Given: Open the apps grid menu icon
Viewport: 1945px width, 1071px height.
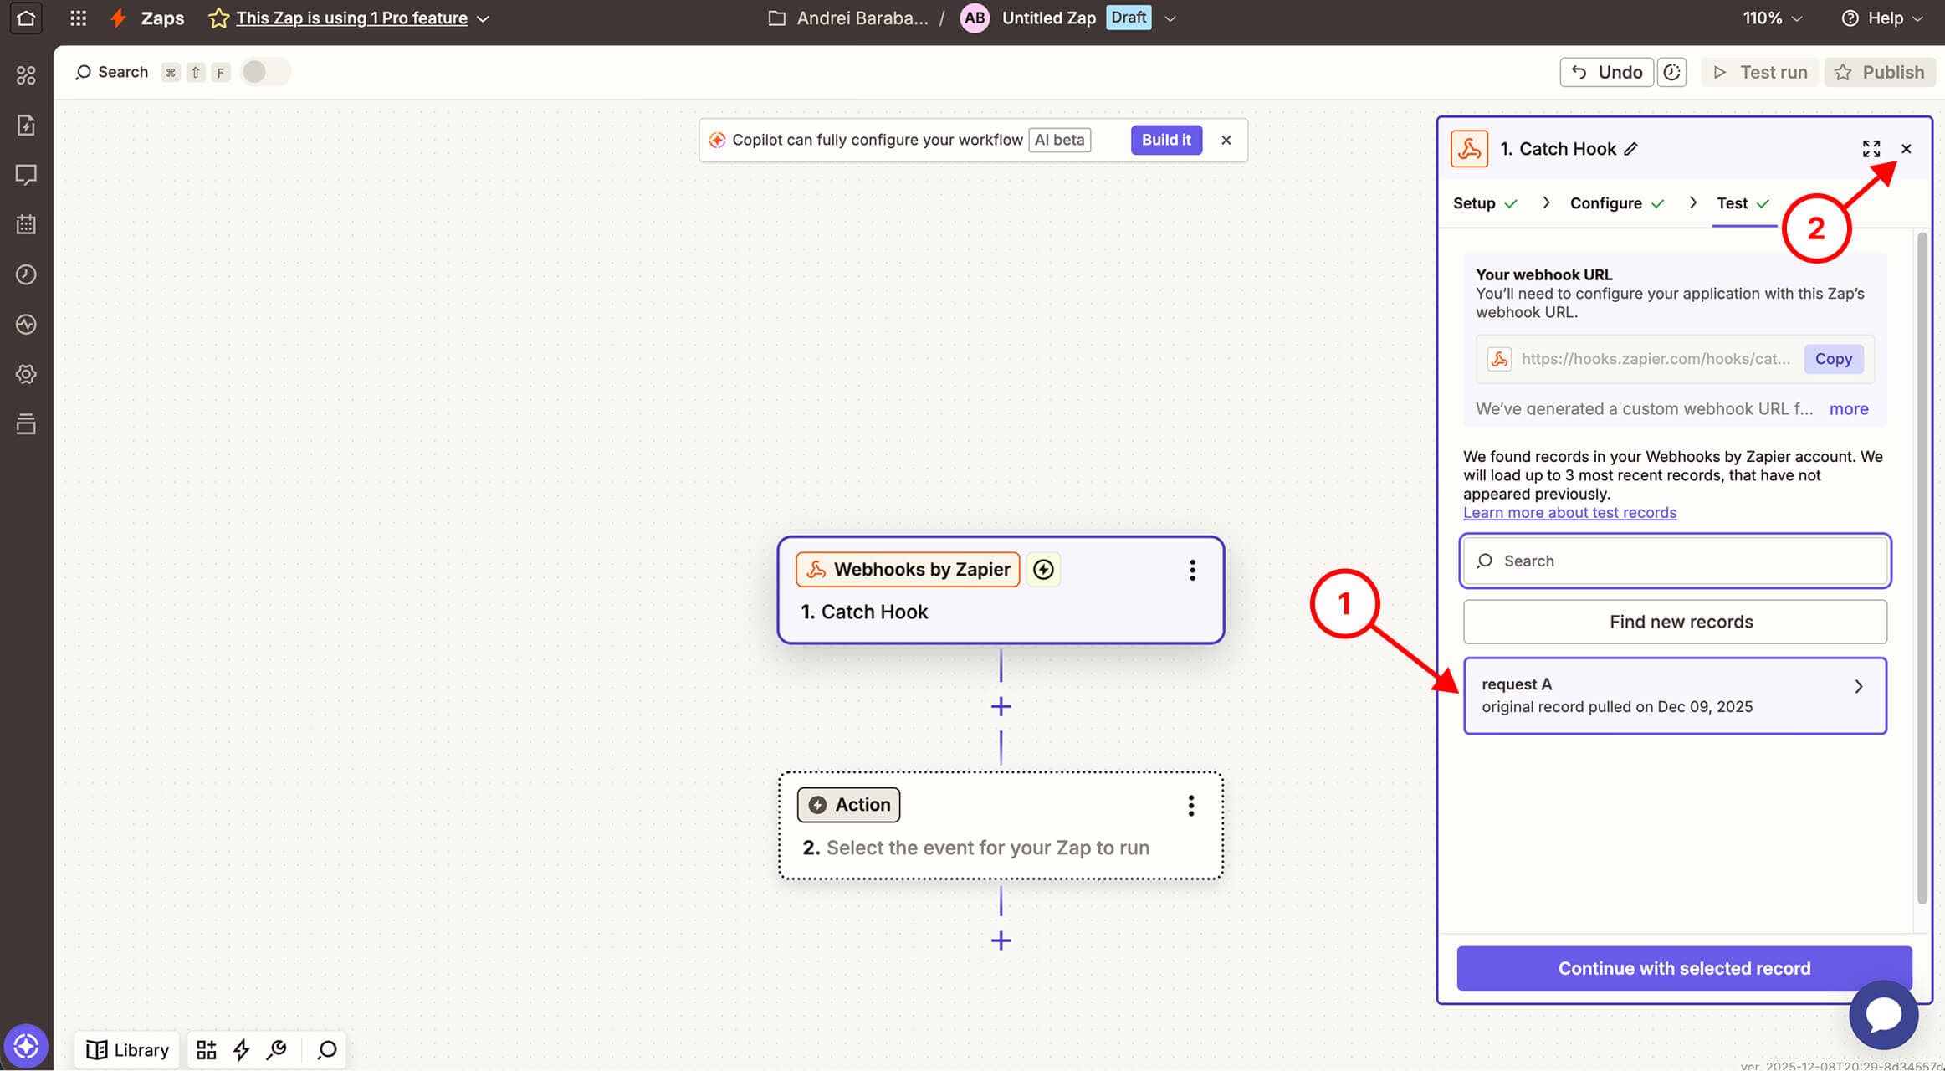Looking at the screenshot, I should [x=78, y=18].
